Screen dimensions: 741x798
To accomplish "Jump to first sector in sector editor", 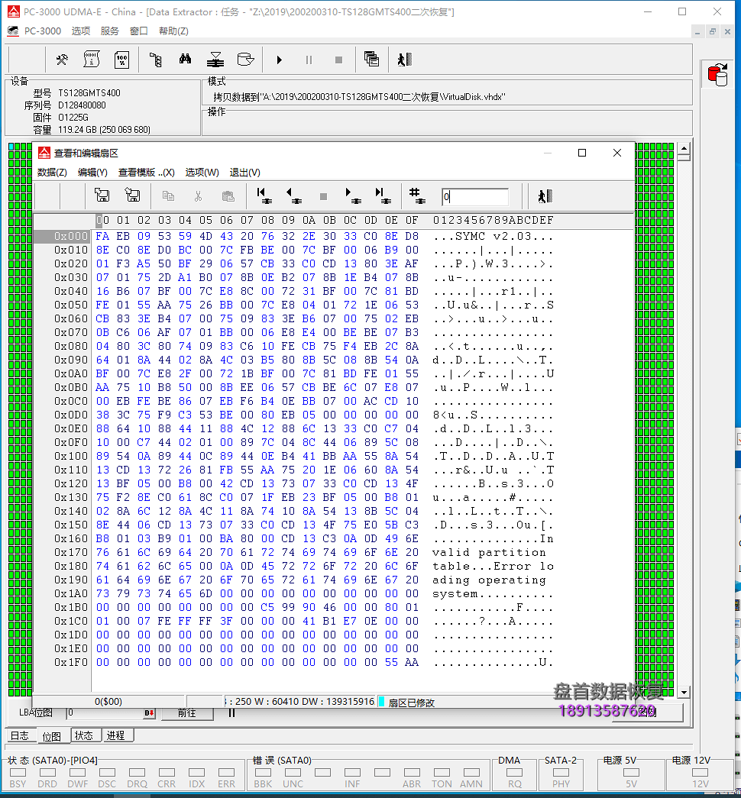I will [264, 196].
